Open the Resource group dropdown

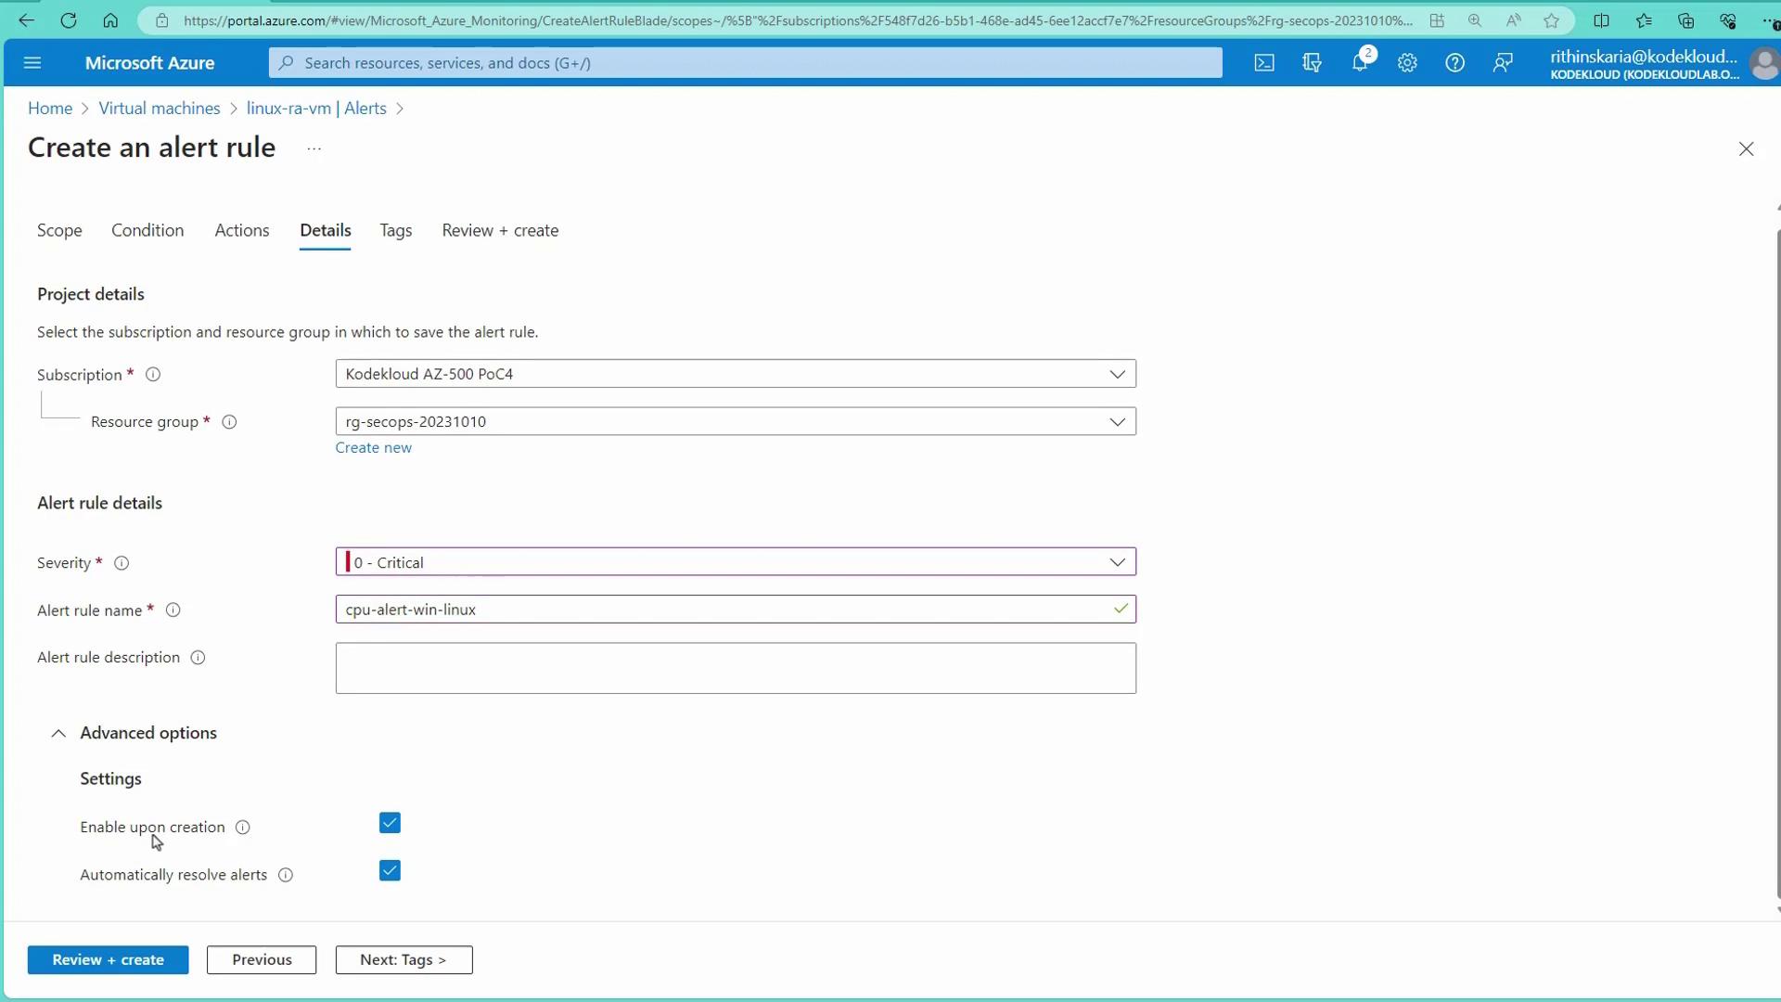coord(735,421)
